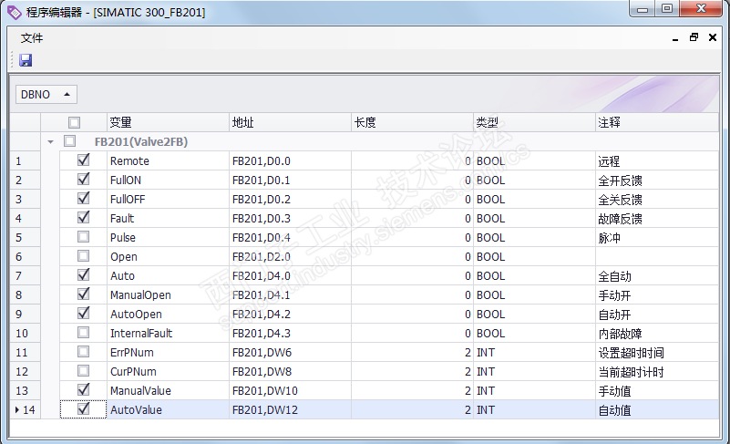
Task: Select the Remote variable name cell
Action: click(168, 161)
